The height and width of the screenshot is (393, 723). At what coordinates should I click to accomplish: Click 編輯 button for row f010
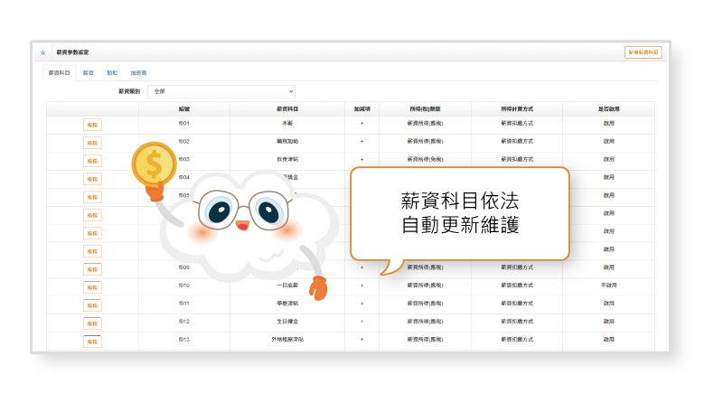pyautogui.click(x=93, y=287)
